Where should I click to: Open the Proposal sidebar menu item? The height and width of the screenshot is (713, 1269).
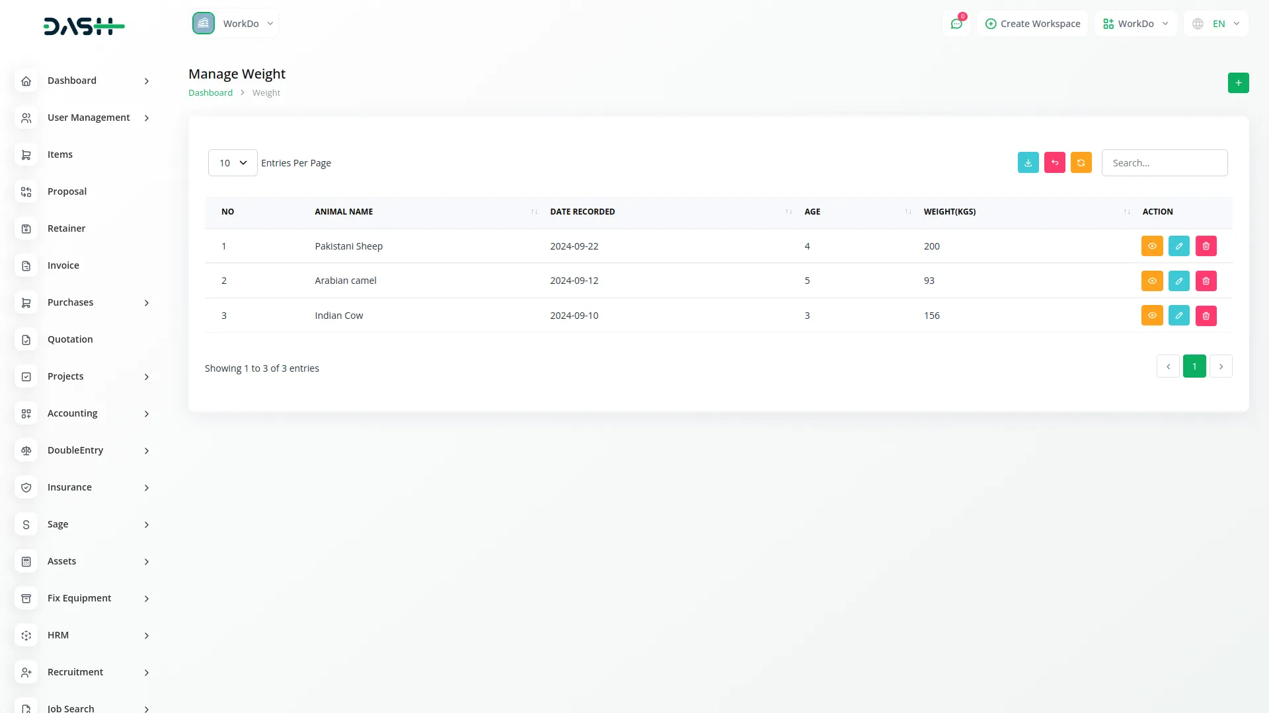click(x=67, y=191)
